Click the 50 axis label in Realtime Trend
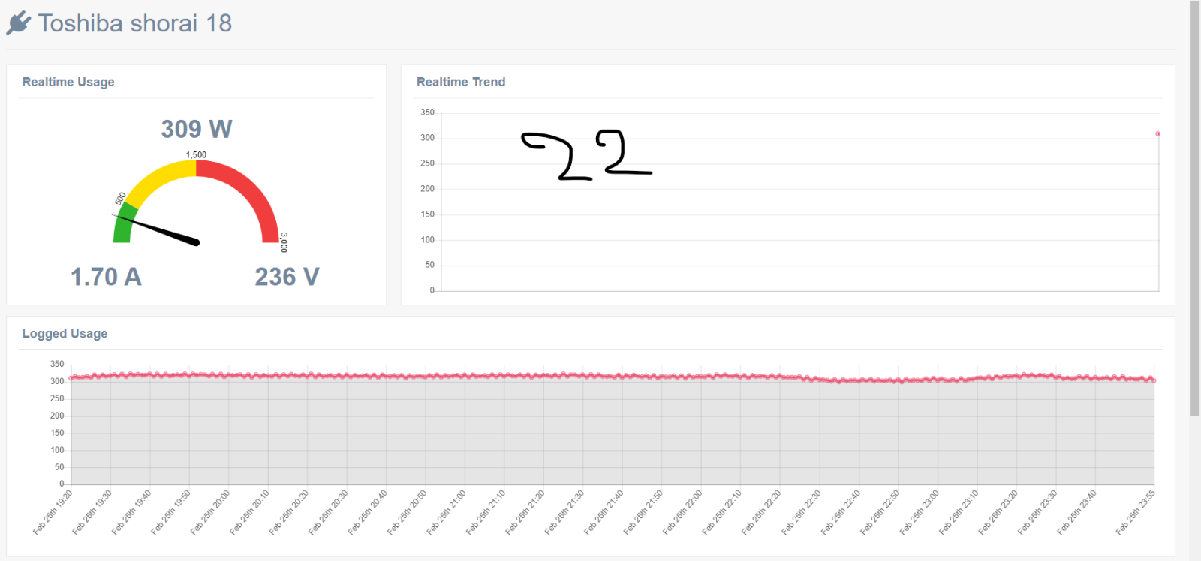1201x561 pixels. click(429, 265)
